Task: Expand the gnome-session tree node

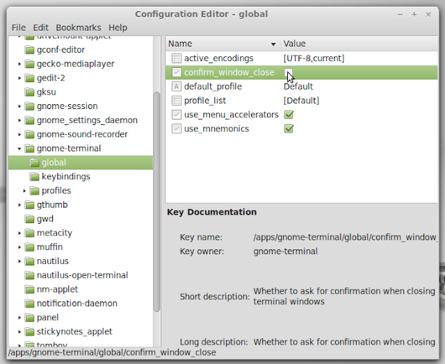Action: pyautogui.click(x=19, y=106)
